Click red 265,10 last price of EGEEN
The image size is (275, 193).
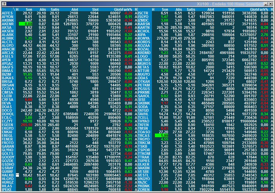click(26, 125)
